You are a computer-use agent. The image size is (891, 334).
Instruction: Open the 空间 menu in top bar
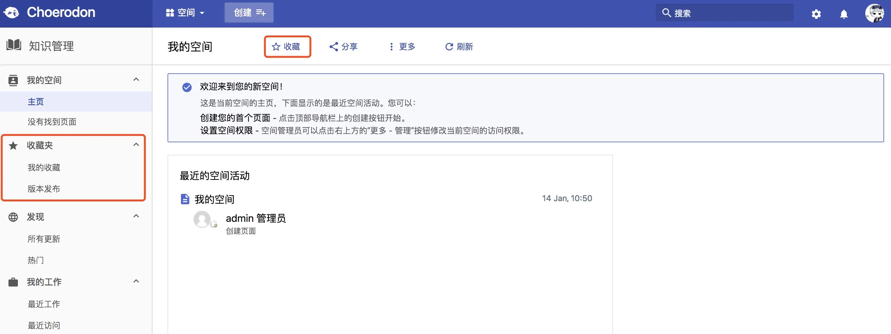[x=185, y=13]
